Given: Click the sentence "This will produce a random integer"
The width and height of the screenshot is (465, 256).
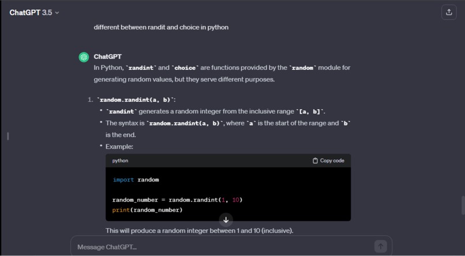Looking at the screenshot, I should click(x=199, y=231).
